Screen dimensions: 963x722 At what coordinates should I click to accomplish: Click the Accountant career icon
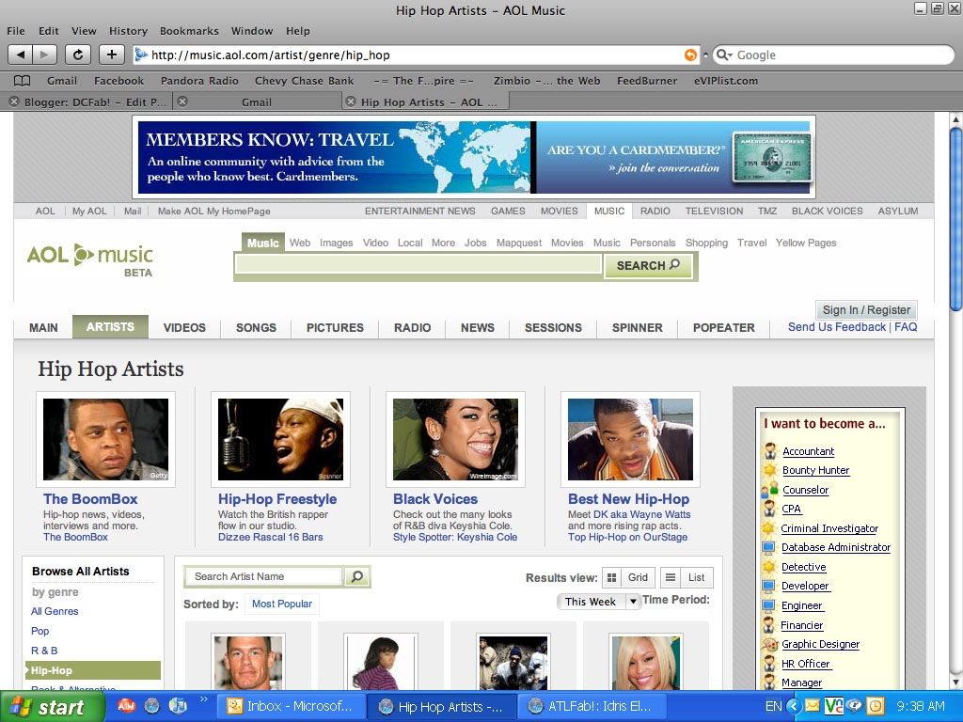(x=769, y=451)
